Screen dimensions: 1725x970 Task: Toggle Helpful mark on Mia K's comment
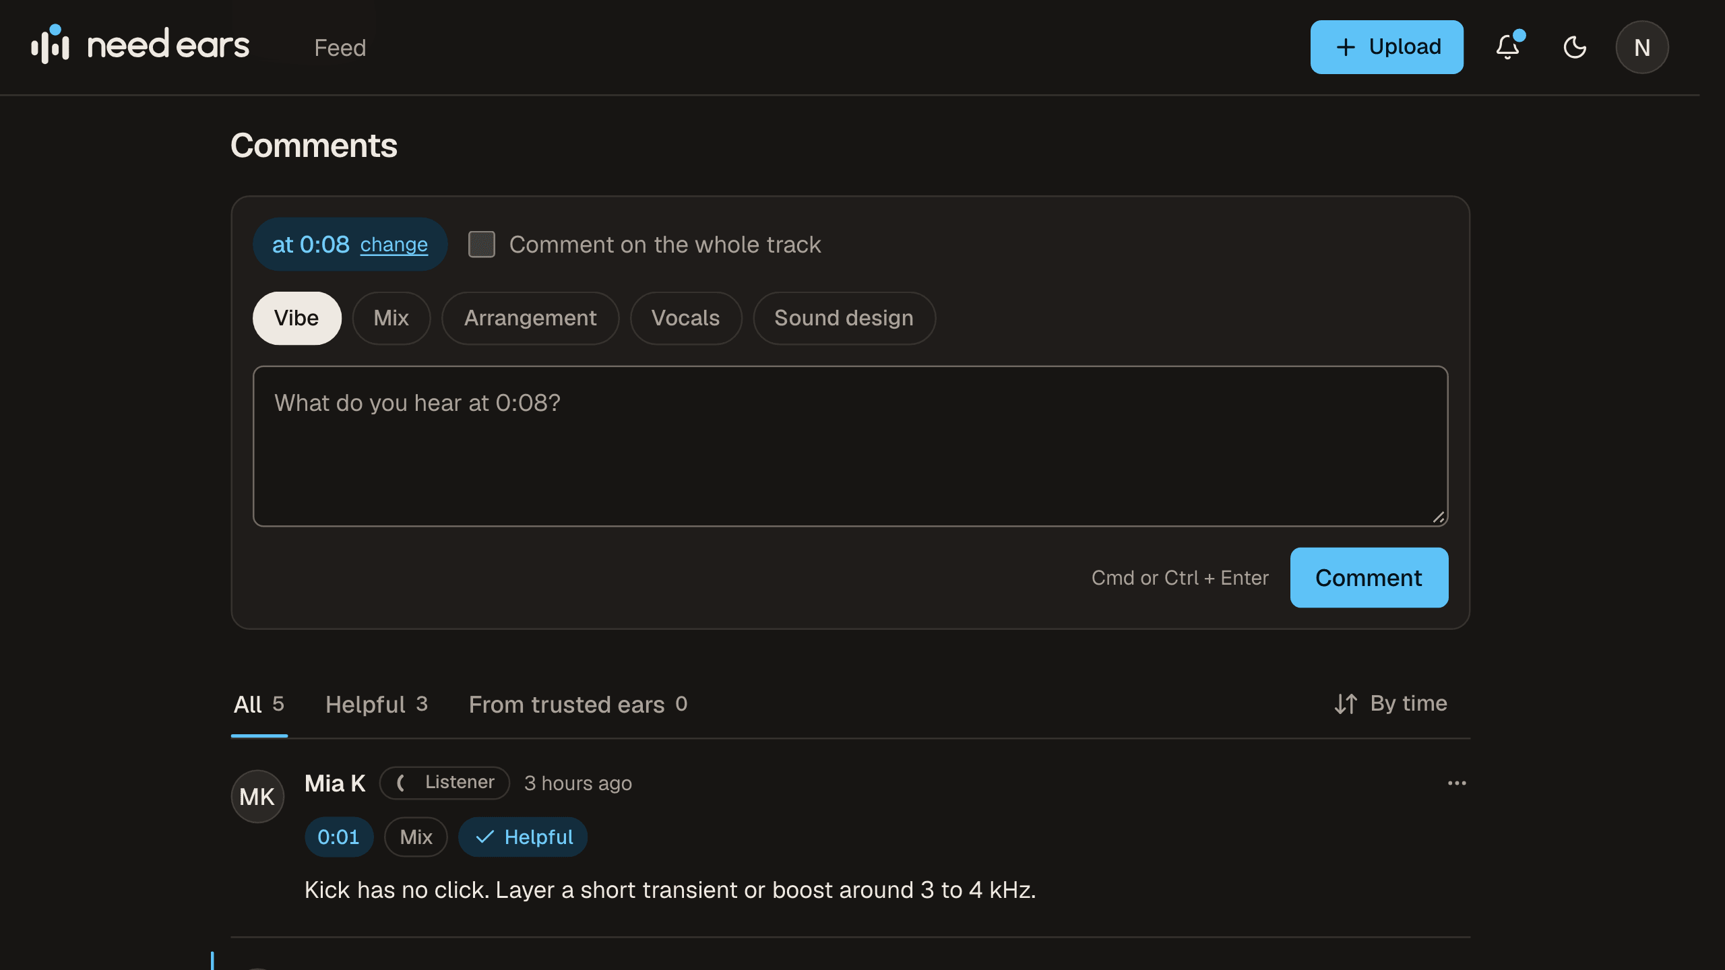point(524,837)
